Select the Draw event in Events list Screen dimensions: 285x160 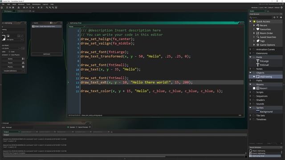(46, 27)
